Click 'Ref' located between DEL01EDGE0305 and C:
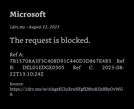The height and width of the screenshot is (109, 134). pos(77,68)
